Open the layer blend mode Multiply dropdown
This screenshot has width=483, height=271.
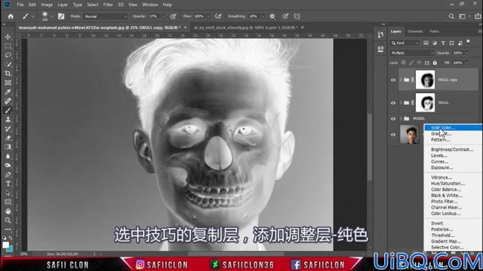click(412, 53)
